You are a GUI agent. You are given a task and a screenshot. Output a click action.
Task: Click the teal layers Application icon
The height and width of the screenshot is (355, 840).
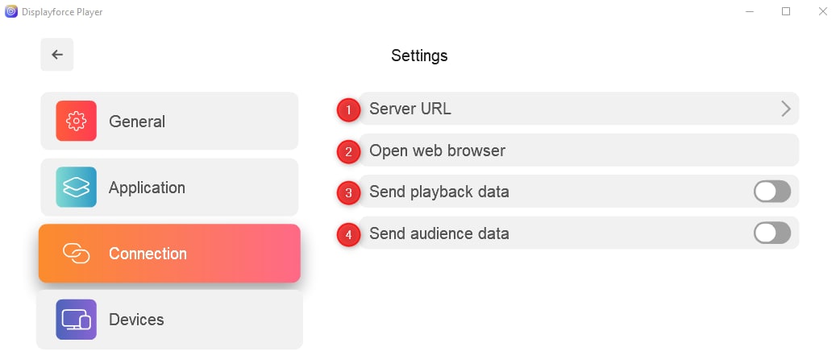[76, 187]
